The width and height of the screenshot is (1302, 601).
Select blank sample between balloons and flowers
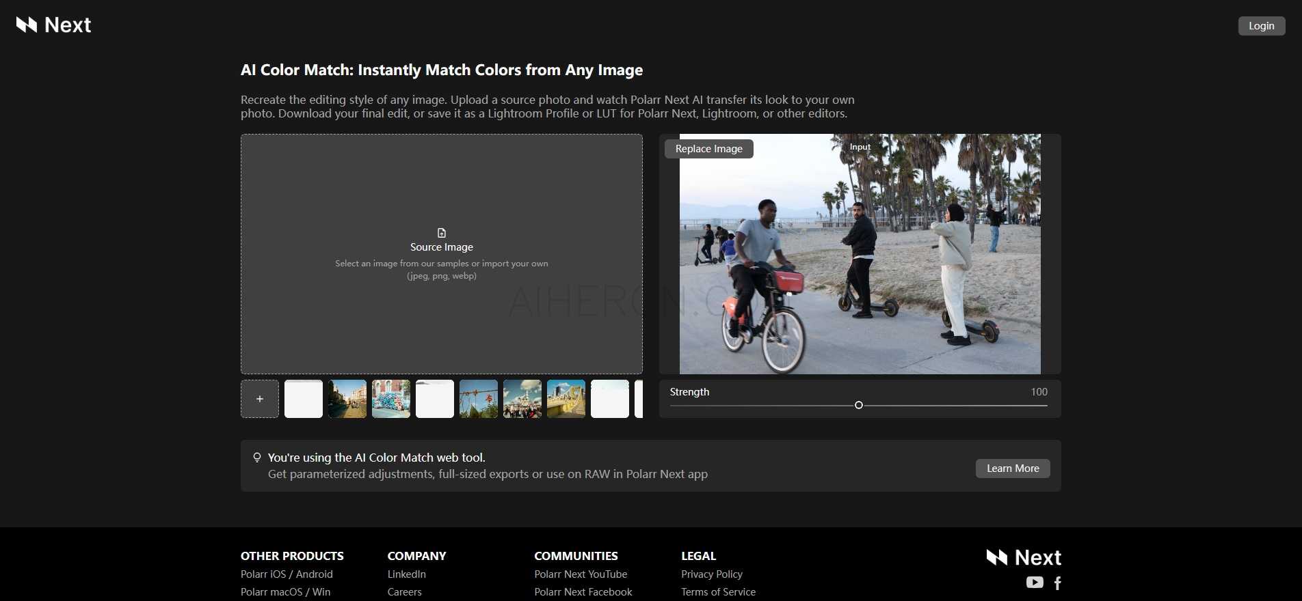coord(435,399)
